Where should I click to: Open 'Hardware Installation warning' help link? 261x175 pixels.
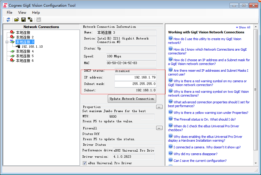[x=205, y=138]
